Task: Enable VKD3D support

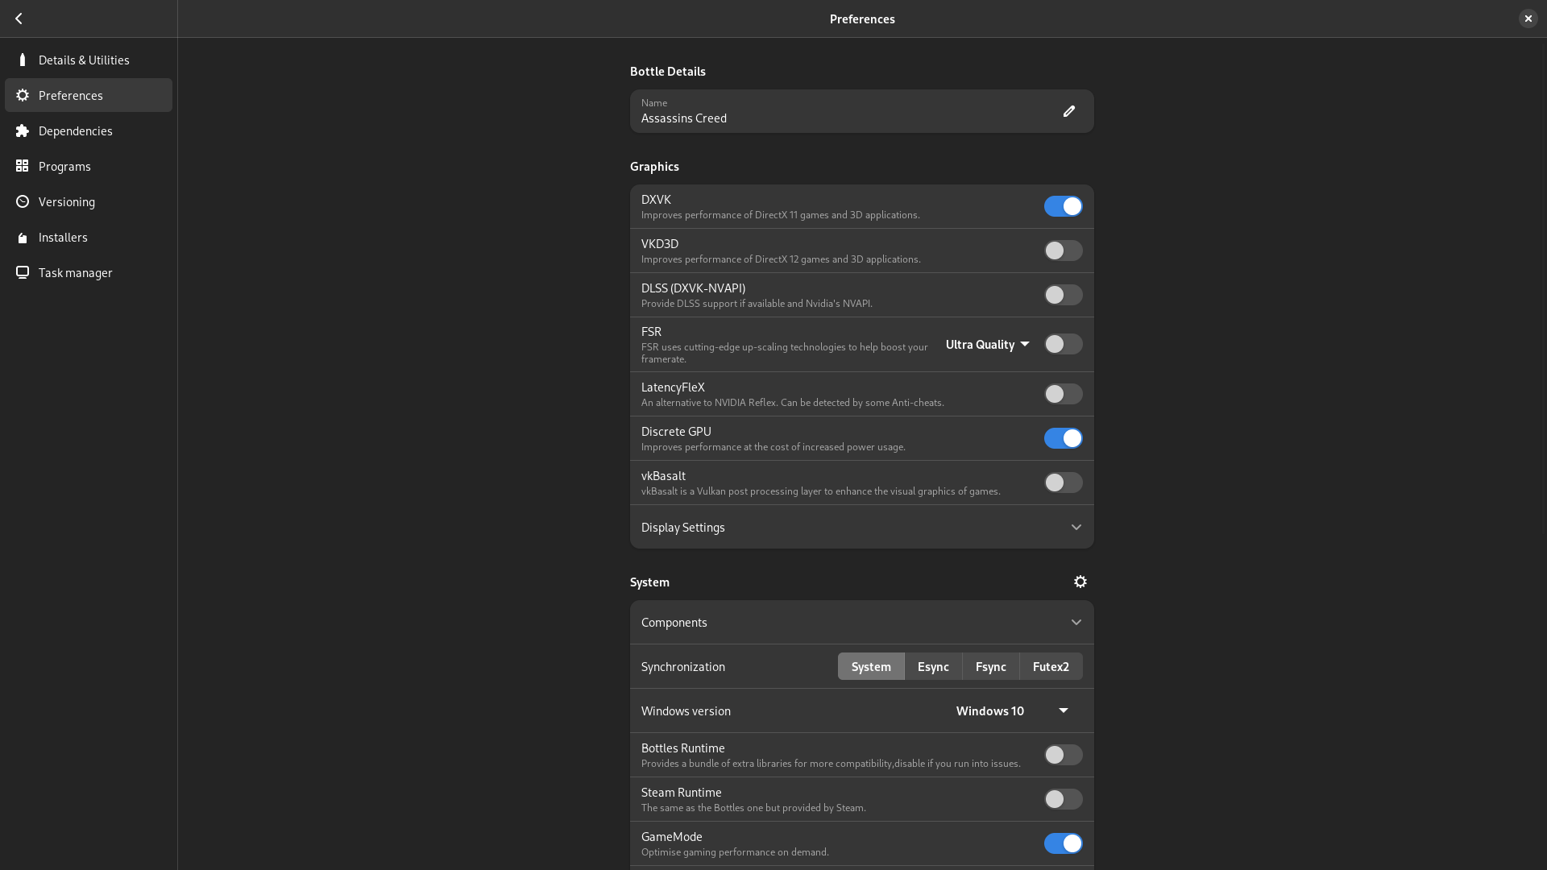Action: point(1063,251)
